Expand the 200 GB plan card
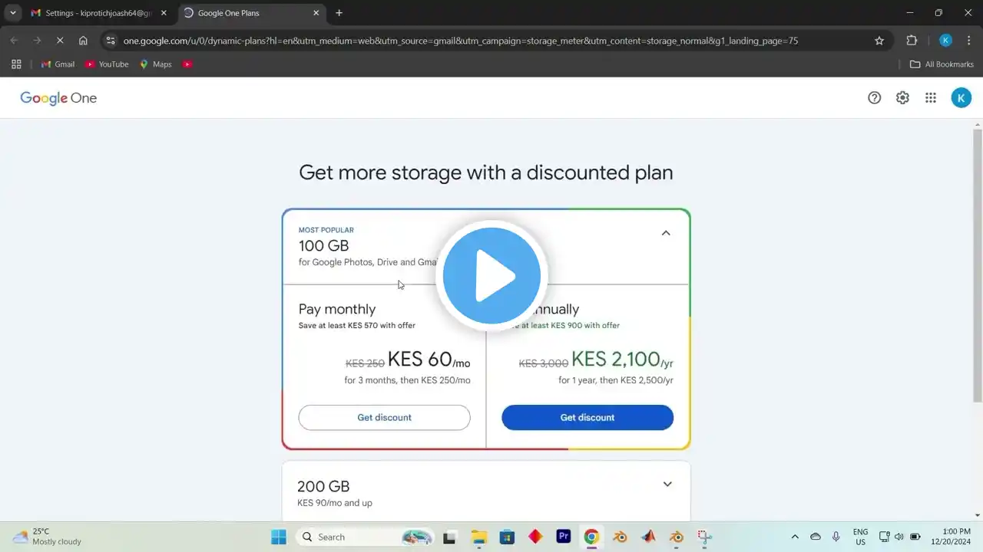This screenshot has width=983, height=552. coord(667,485)
